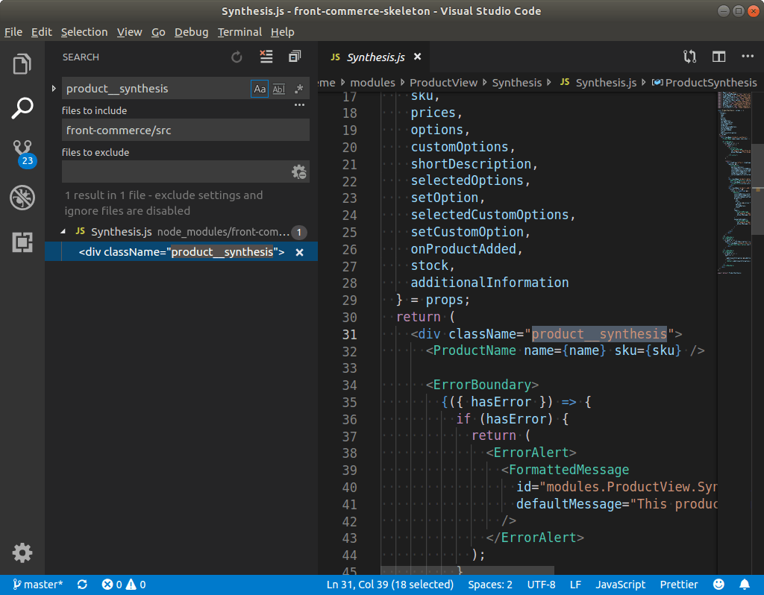Open the Edit menu
Screen dimensions: 764x595
click(42, 32)
